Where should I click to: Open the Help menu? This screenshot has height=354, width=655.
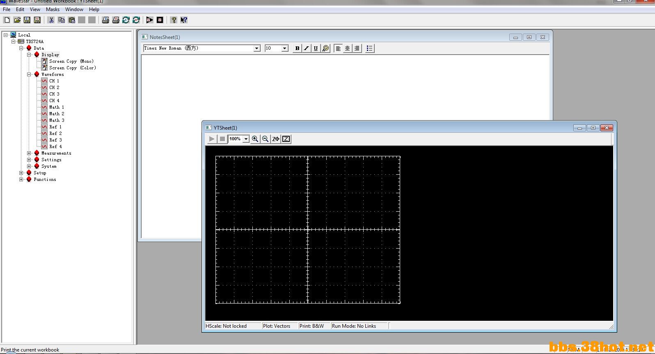click(x=94, y=9)
